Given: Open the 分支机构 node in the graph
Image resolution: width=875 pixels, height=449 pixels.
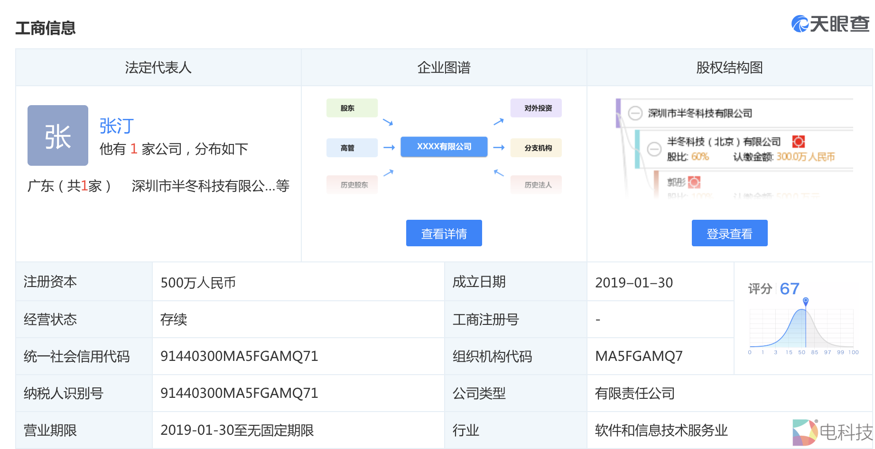Looking at the screenshot, I should pyautogui.click(x=536, y=147).
